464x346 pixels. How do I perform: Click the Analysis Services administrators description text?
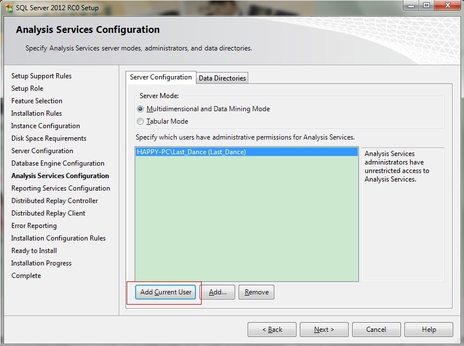(x=396, y=166)
